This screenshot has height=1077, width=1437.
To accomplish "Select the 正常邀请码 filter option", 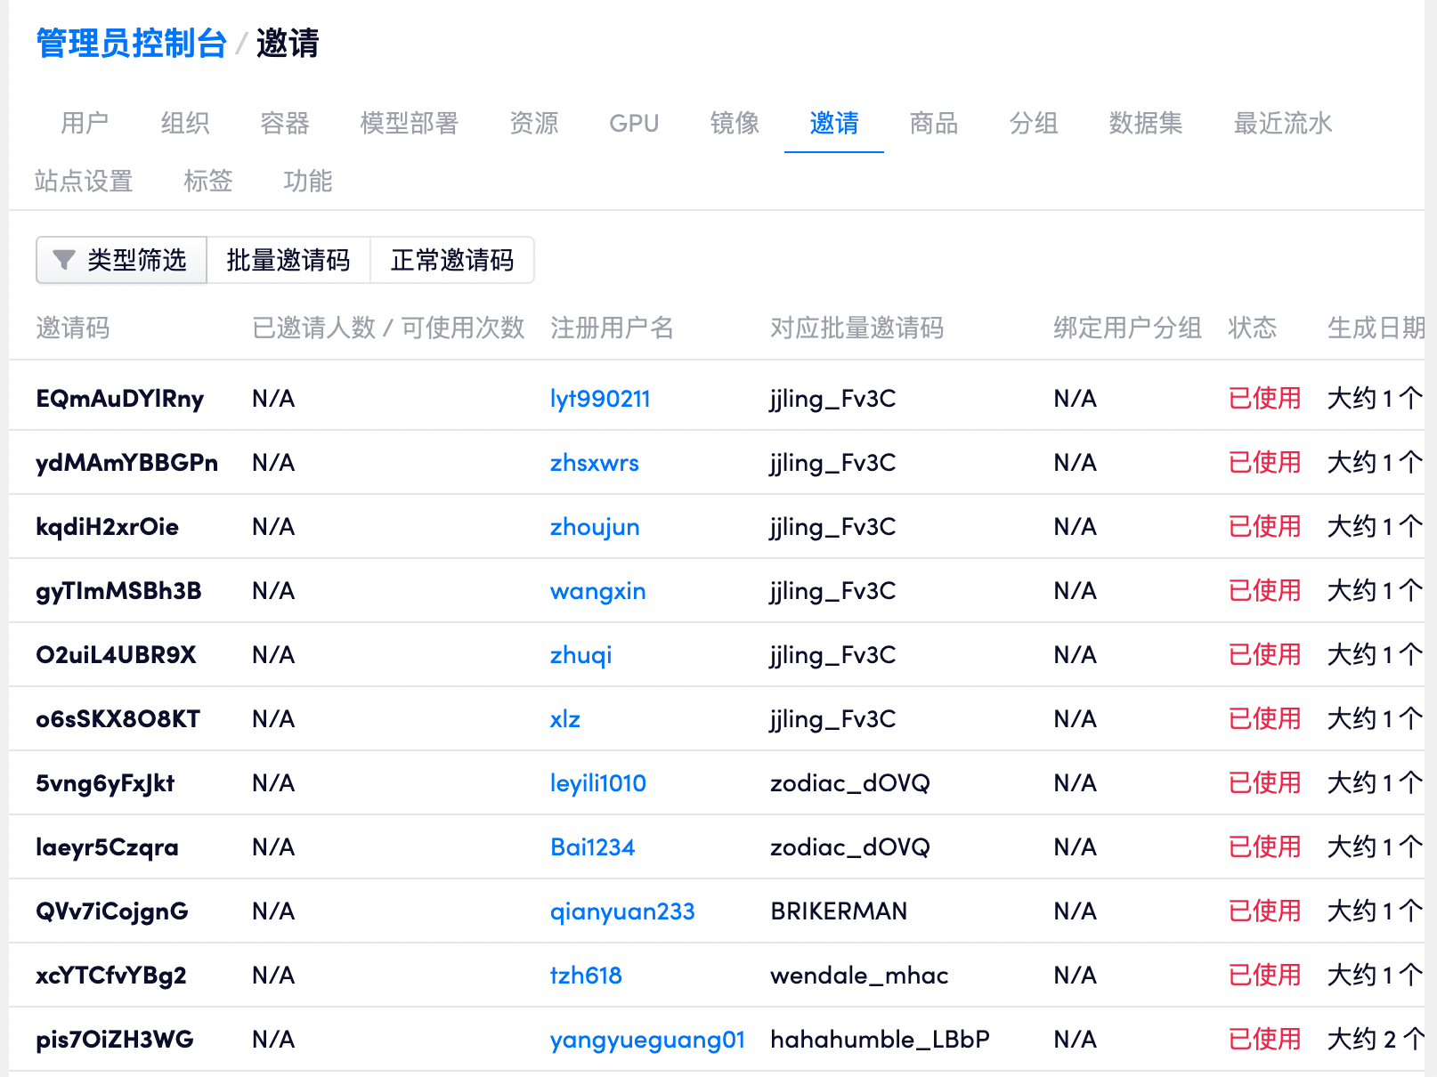I will (x=451, y=260).
